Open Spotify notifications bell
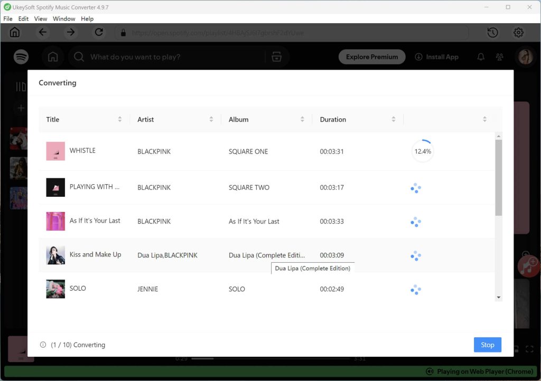541x381 pixels. point(481,56)
